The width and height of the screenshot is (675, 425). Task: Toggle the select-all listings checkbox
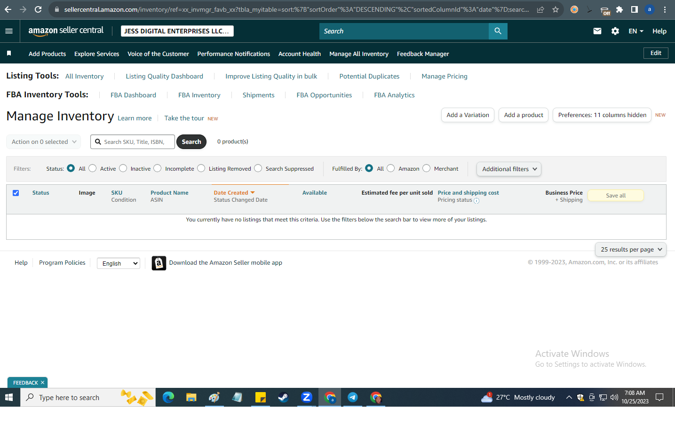[x=16, y=193]
